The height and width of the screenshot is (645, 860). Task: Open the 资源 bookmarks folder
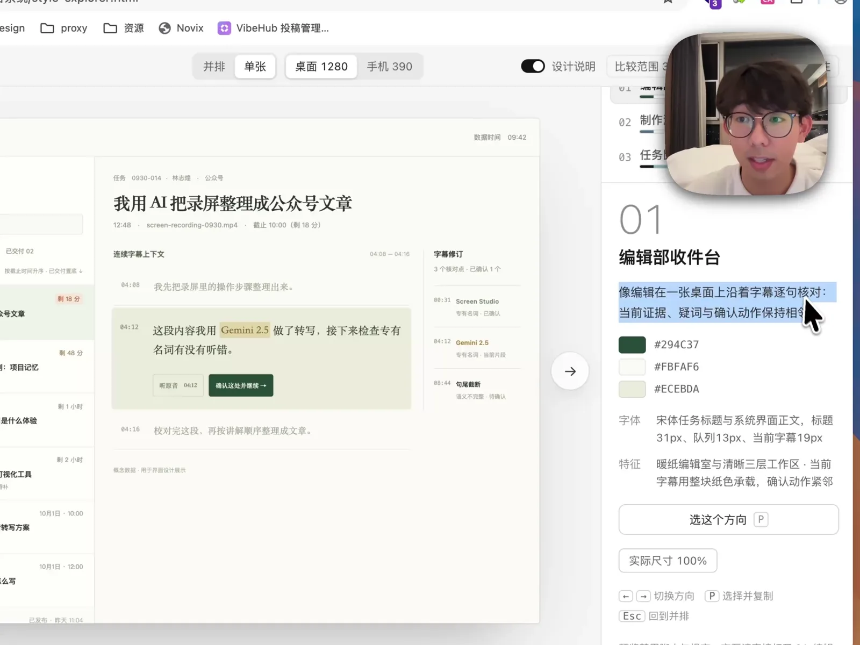pyautogui.click(x=124, y=28)
